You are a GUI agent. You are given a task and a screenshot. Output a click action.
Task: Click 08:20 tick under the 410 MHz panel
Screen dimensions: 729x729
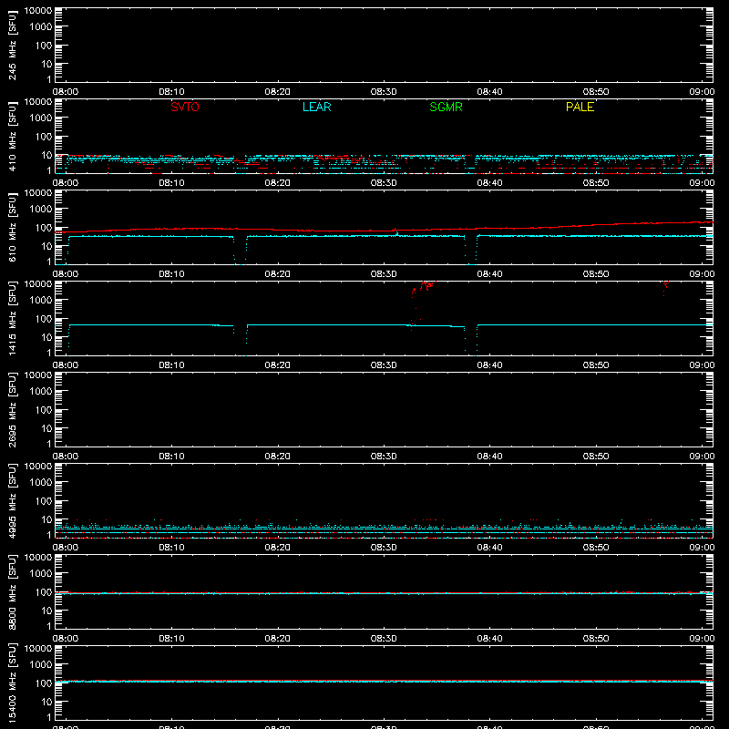click(278, 183)
